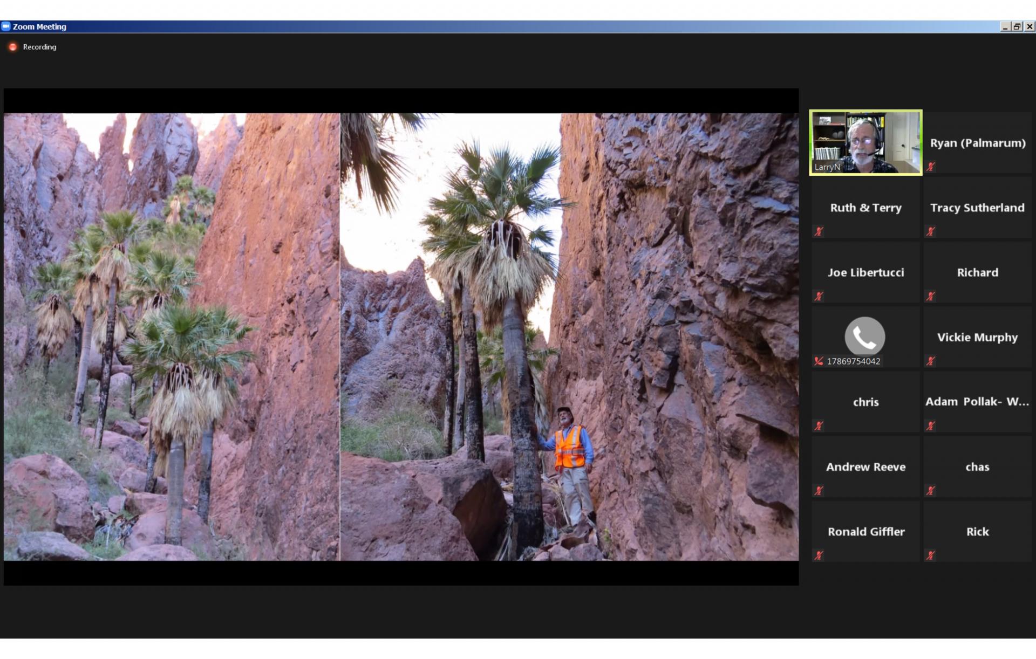Click the Recording status label
Screen dimensions: 1036x659
39,47
